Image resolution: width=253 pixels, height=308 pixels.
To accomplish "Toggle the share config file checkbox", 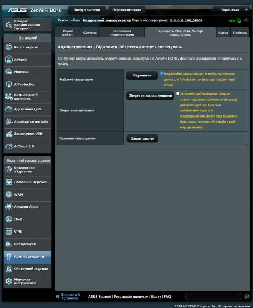I will [x=178, y=94].
